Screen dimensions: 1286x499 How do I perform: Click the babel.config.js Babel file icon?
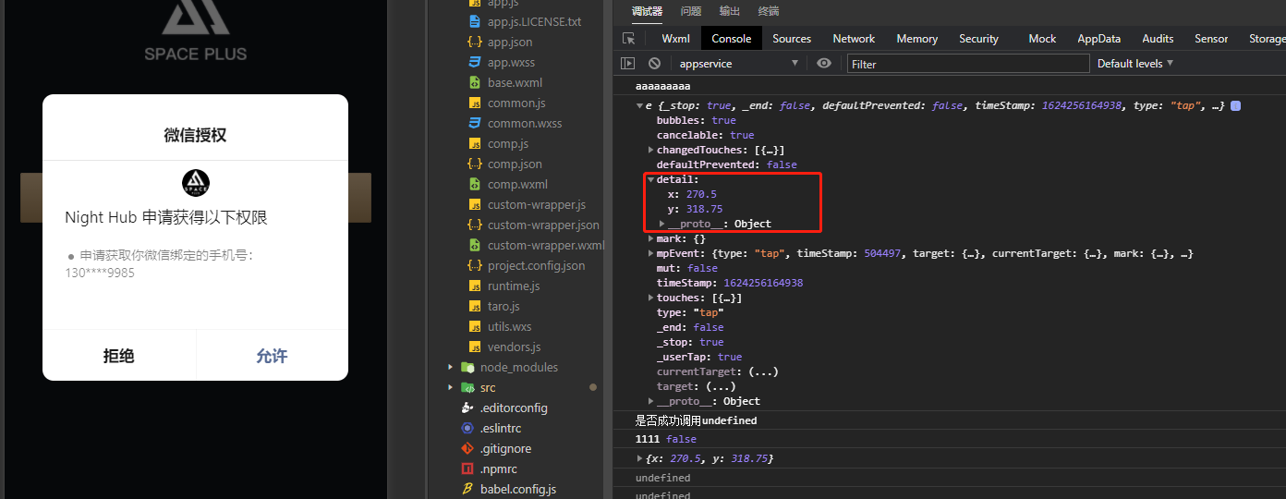tap(467, 489)
